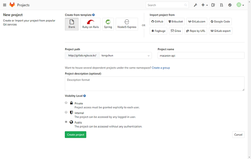Click the Create project button
Image resolution: width=251 pixels, height=159 pixels.
[76, 135]
